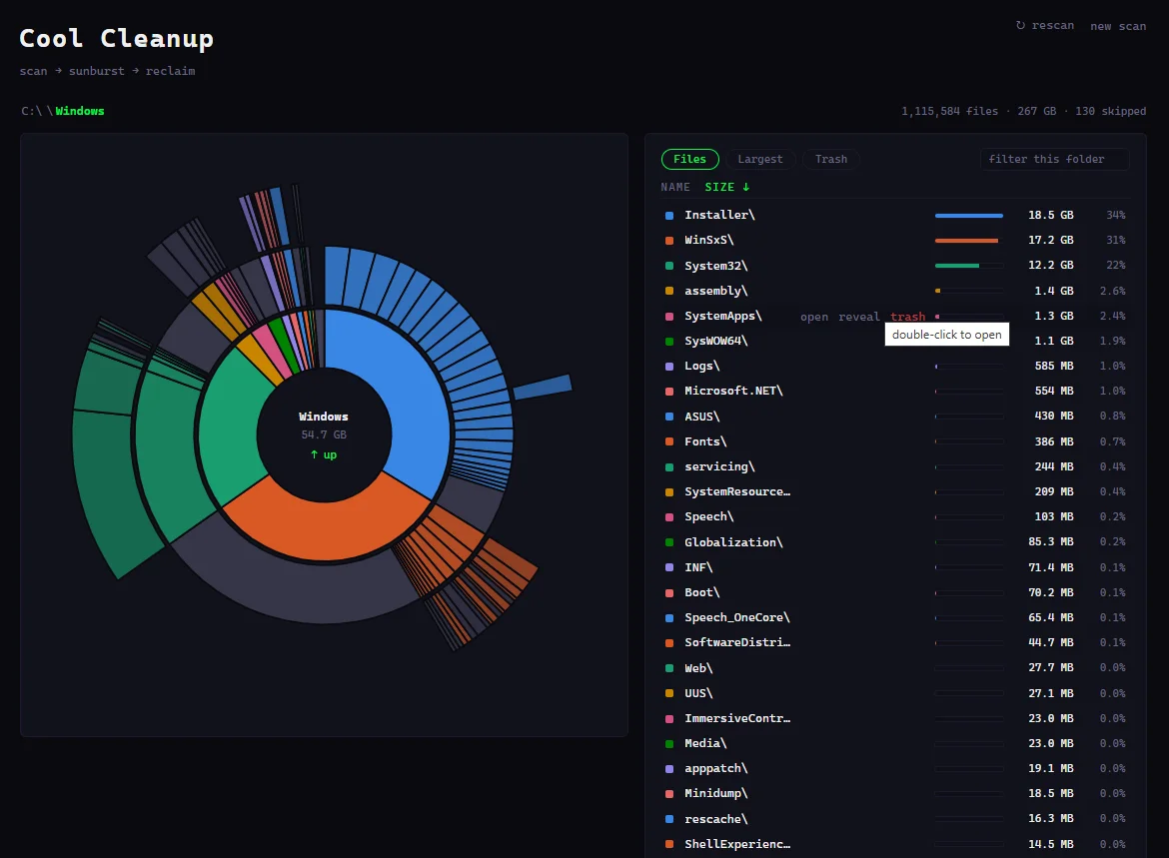Select the WinSxS\ folder row
This screenshot has width=1169, height=858.
pos(894,240)
